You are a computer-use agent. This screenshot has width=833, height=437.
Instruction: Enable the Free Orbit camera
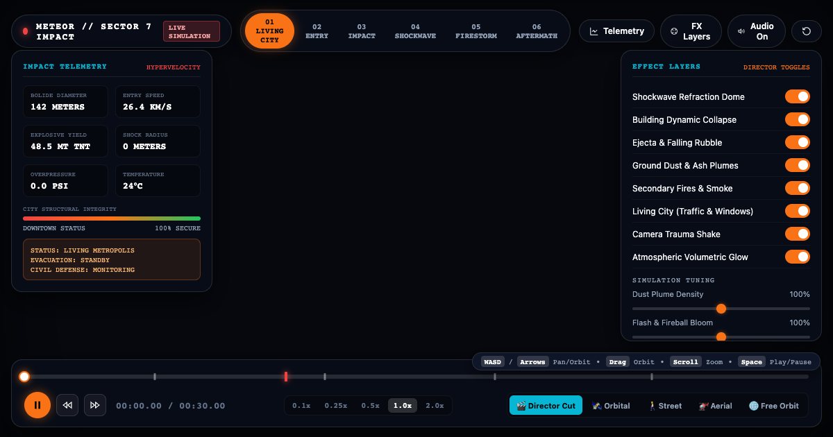click(774, 406)
